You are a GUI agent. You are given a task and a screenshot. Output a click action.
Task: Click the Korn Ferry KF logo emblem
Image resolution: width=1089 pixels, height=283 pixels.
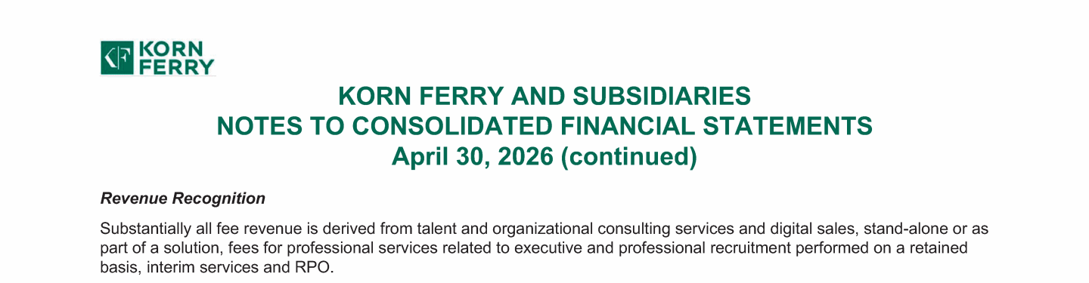tap(117, 58)
